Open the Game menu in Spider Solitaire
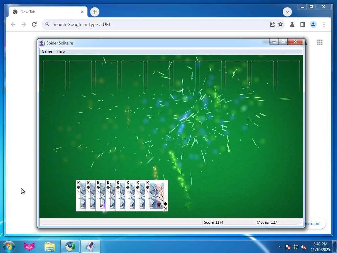The height and width of the screenshot is (253, 337). [47, 51]
